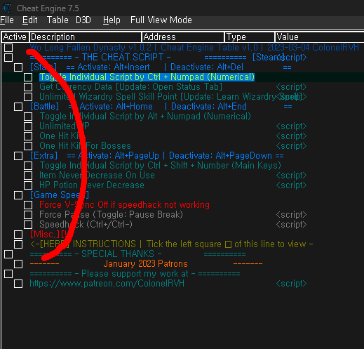The width and height of the screenshot is (364, 349).
Task: Open the Table menu
Action: pos(58,20)
